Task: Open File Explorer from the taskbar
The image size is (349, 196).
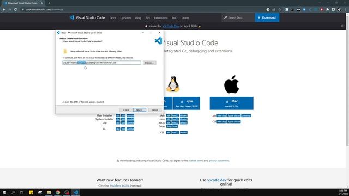Action: (x=49, y=192)
